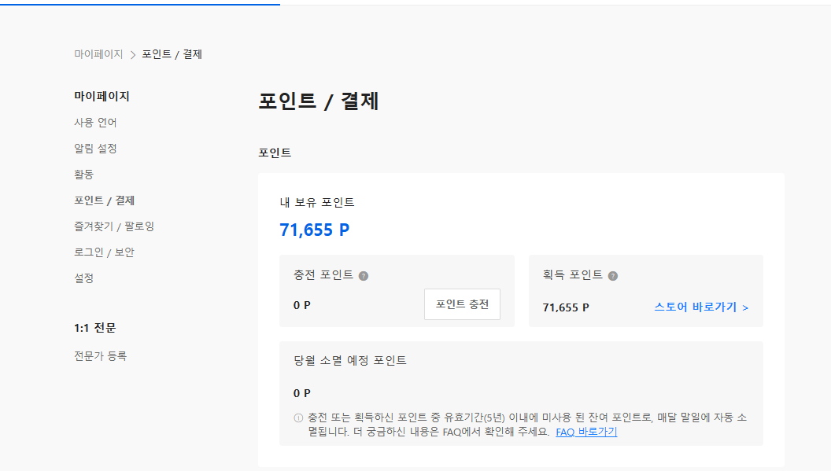The height and width of the screenshot is (471, 831).
Task: Open the 설정 sidebar item
Action: [83, 278]
